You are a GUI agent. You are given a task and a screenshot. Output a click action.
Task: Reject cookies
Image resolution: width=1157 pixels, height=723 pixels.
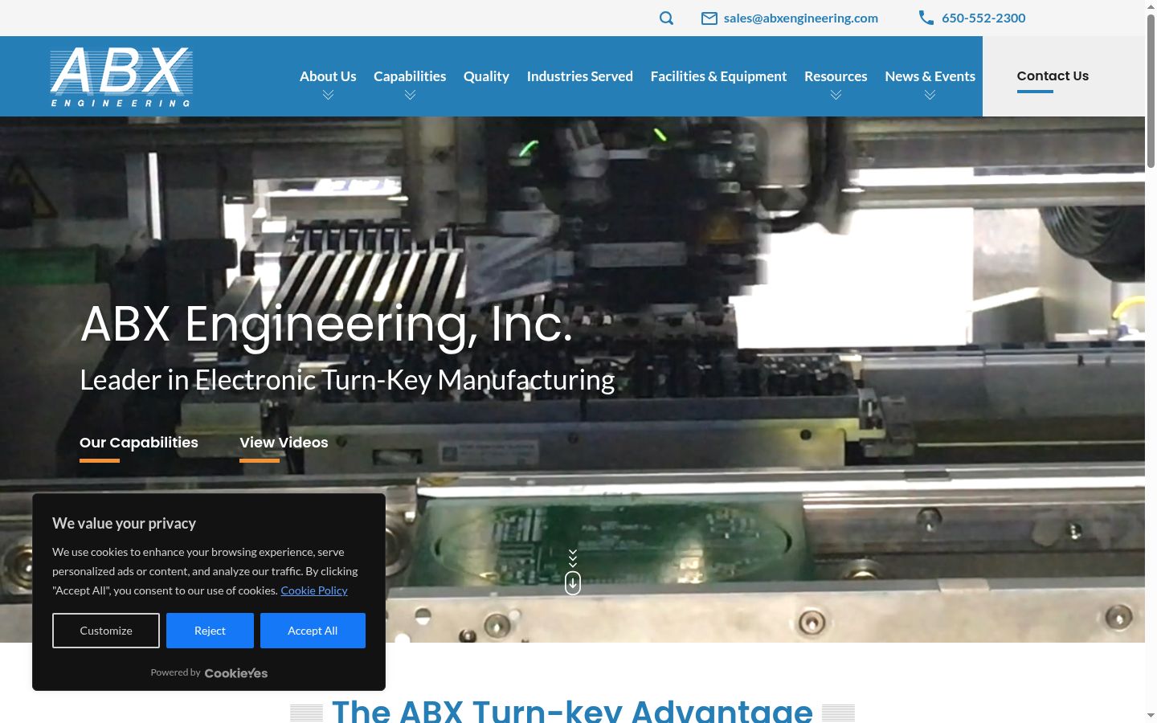coord(210,631)
